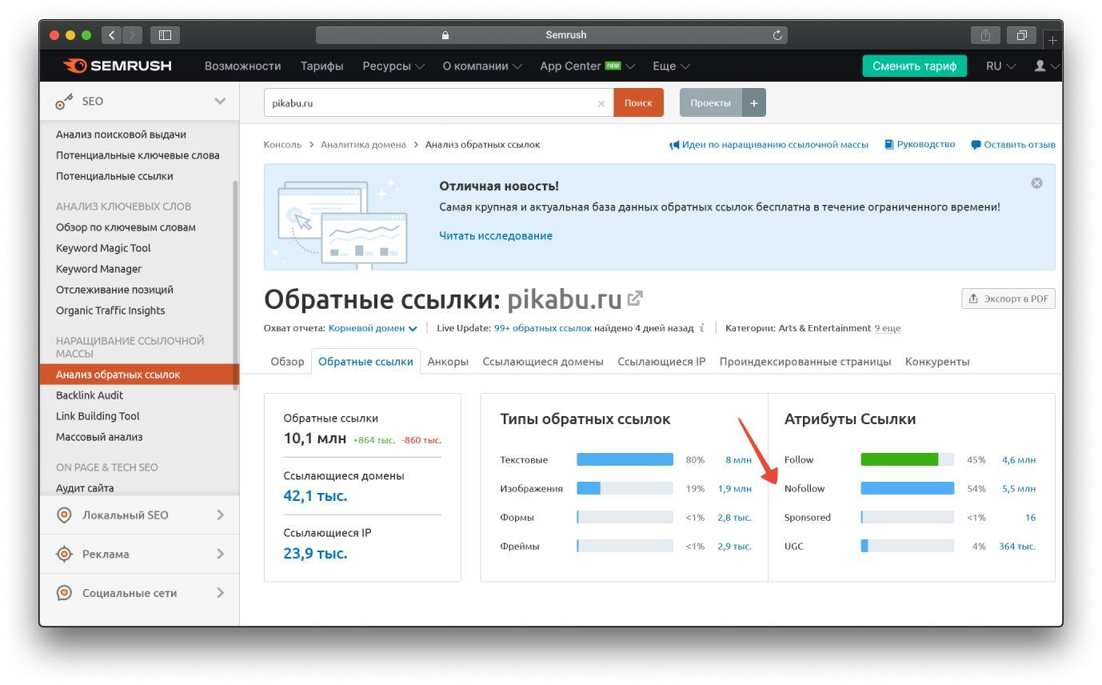The width and height of the screenshot is (1102, 685).
Task: Switch to Анкоры tab
Action: [448, 361]
